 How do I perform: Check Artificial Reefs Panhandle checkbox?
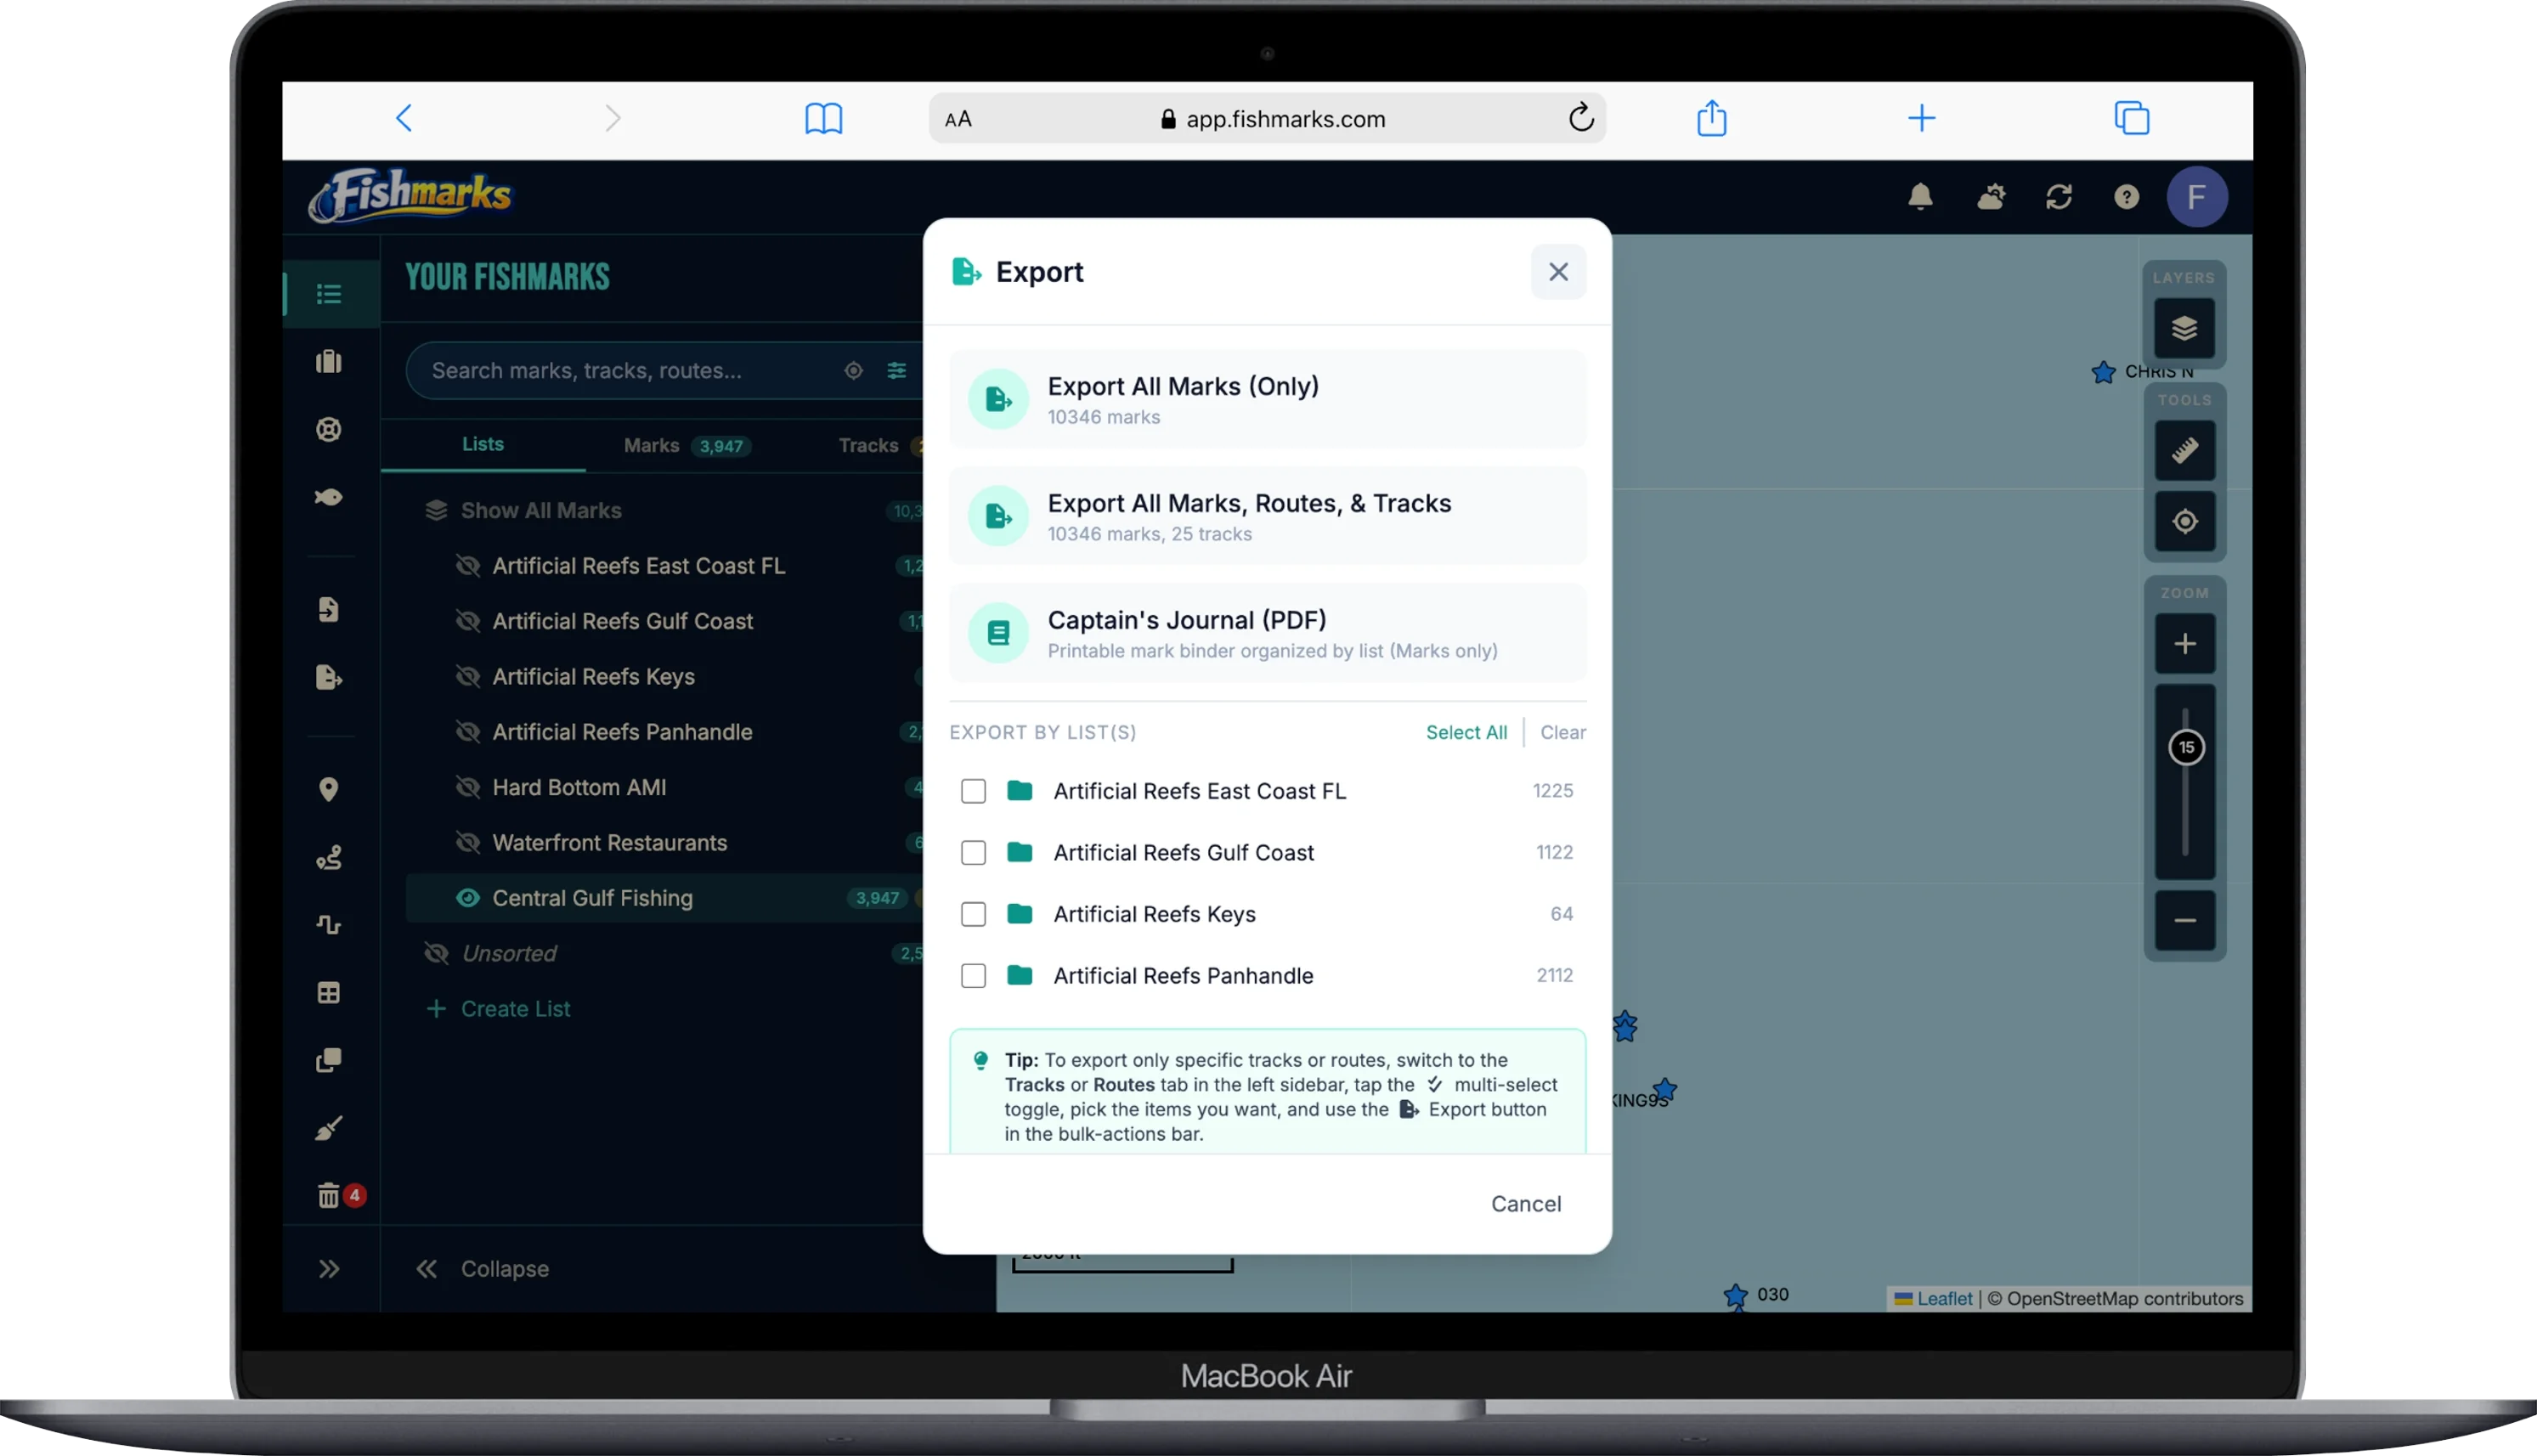973,976
